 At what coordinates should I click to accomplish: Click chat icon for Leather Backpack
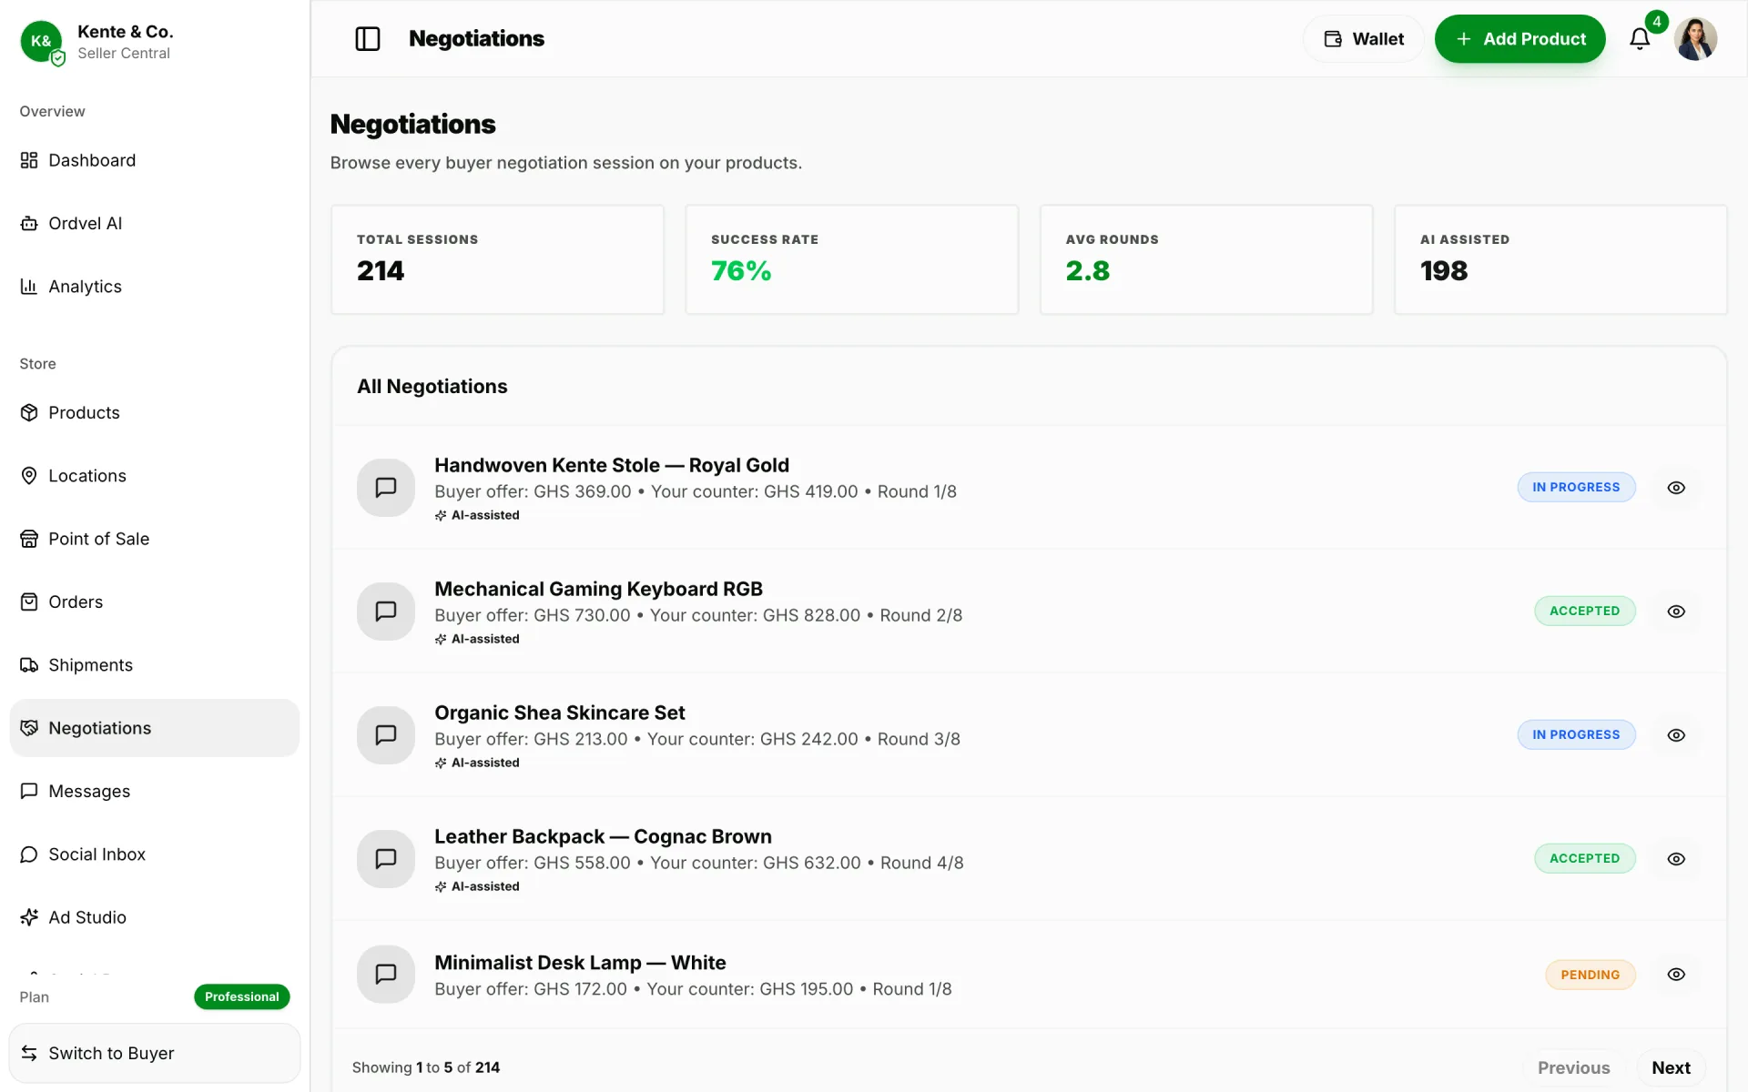point(386,859)
